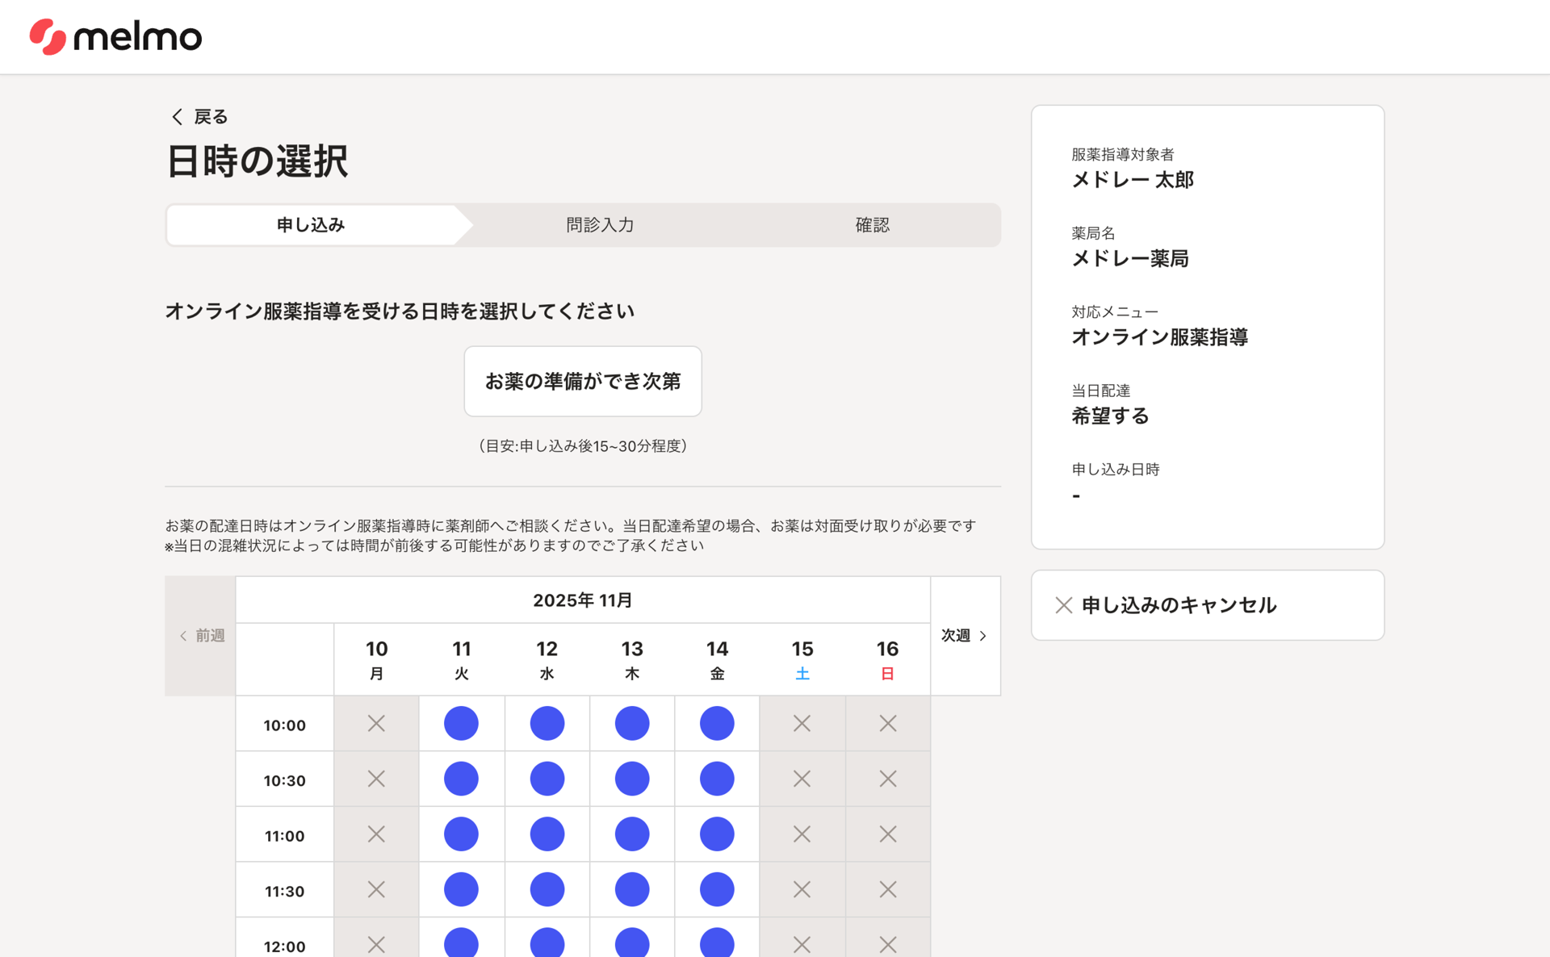Viewport: 1550px width, 957px height.
Task: Select blue circle slot Wednesday 12 at 11:00
Action: 547,834
